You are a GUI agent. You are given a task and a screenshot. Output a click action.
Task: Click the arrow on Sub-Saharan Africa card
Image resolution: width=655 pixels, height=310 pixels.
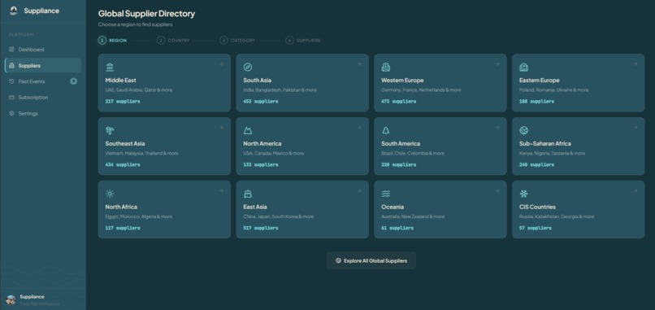click(x=635, y=127)
